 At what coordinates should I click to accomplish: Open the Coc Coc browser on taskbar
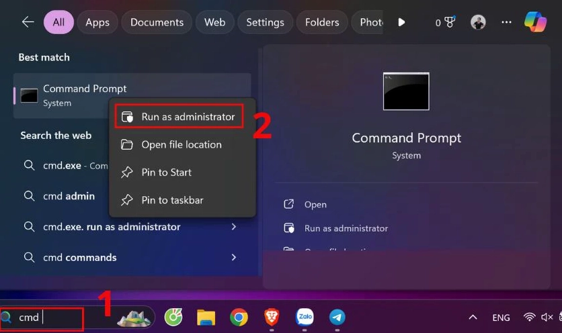(x=173, y=318)
